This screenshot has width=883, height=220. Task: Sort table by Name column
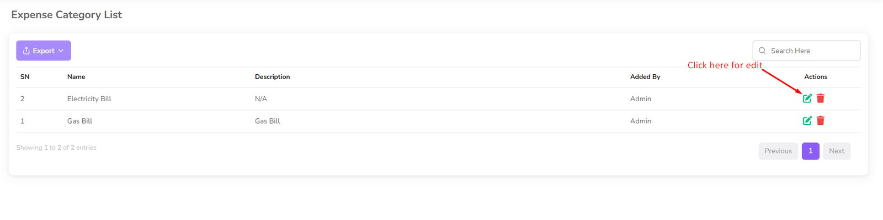76,77
